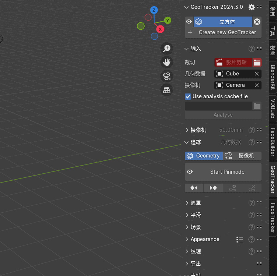Switch to FaceTracker sidebar tab
Screen dimensions: 277x276
(273, 218)
